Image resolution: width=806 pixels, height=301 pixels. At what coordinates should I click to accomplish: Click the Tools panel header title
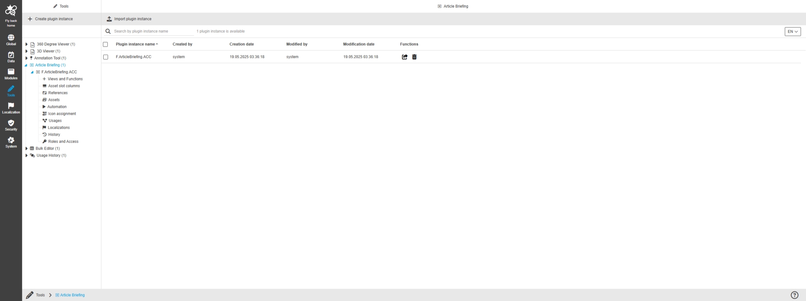click(61, 6)
